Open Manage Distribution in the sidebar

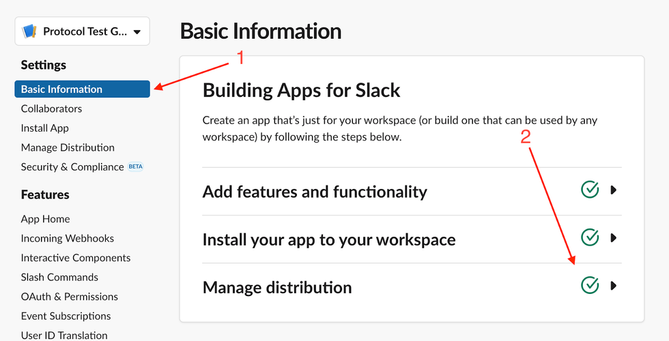pos(68,147)
